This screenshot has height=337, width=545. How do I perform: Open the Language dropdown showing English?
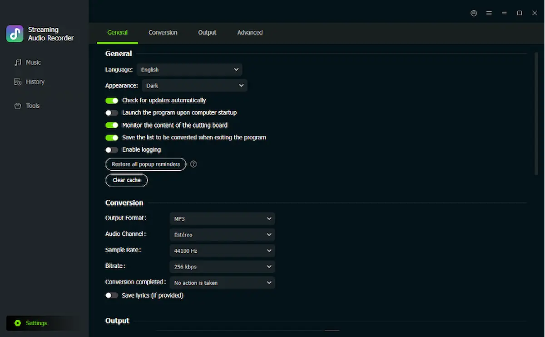point(189,70)
